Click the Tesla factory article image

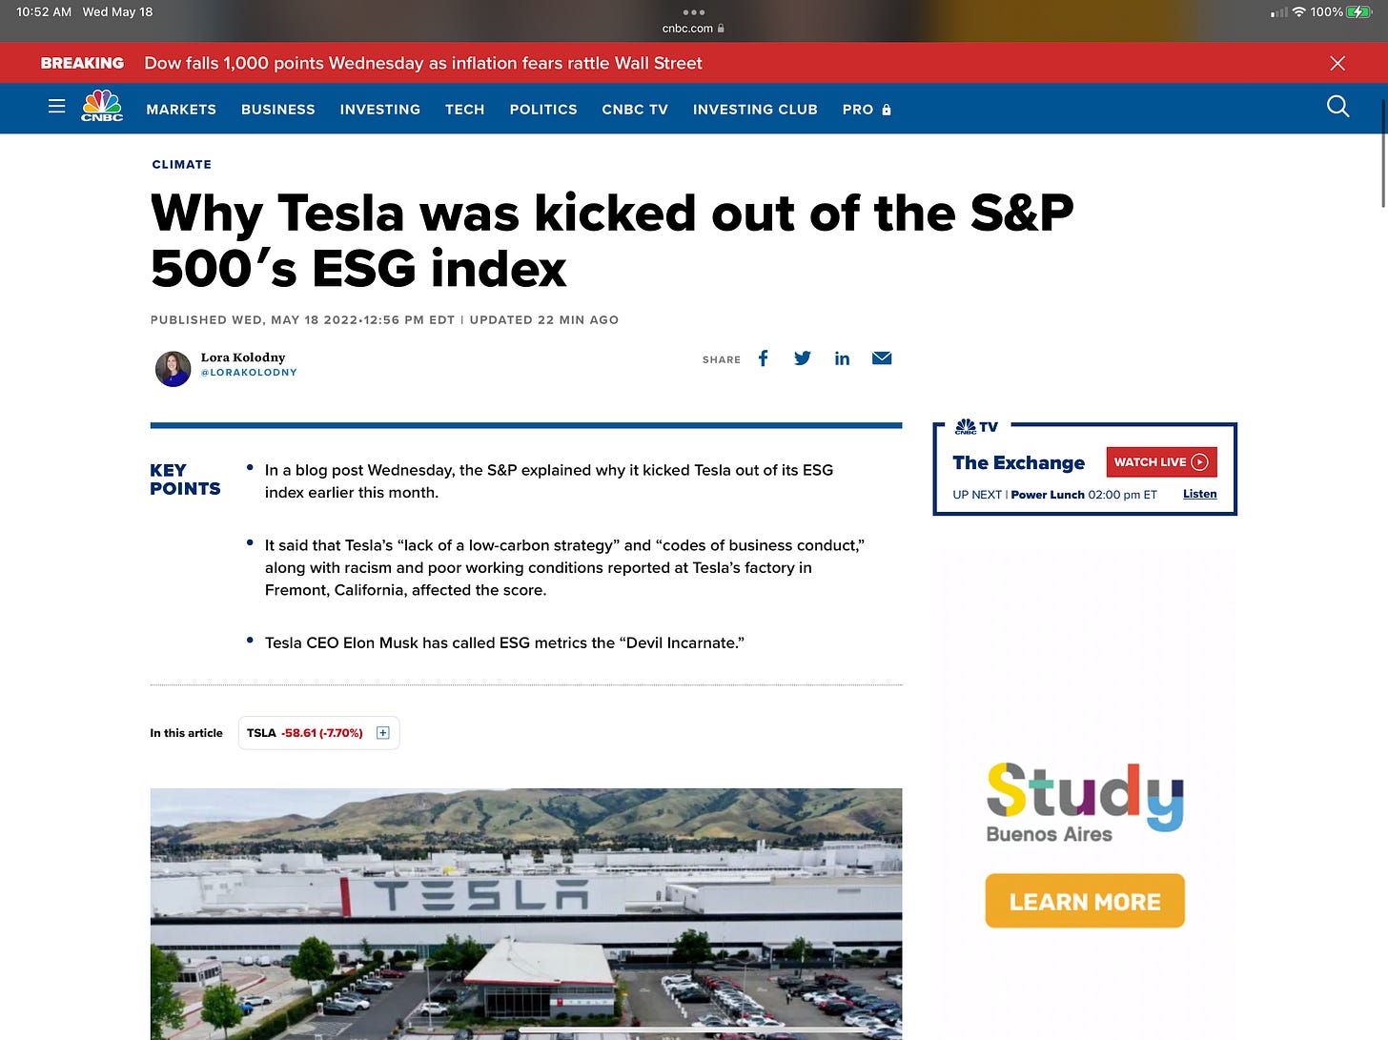click(x=526, y=913)
